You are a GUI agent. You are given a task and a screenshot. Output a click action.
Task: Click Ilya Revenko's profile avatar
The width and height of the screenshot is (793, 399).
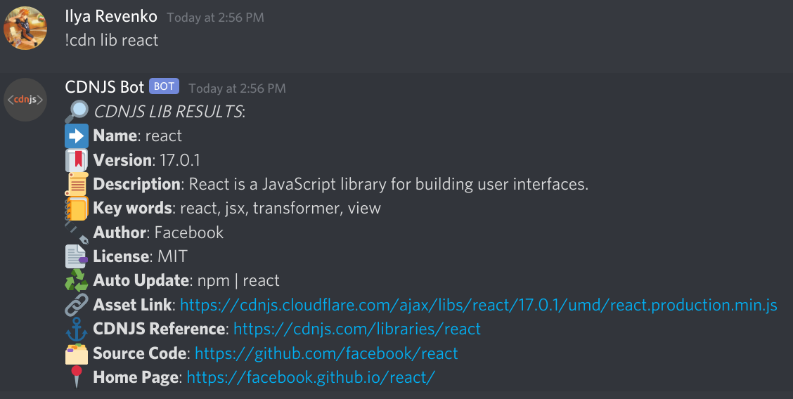point(25,28)
